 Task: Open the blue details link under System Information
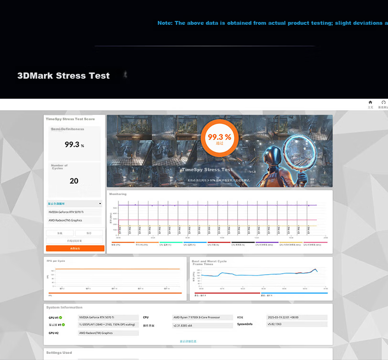188,341
